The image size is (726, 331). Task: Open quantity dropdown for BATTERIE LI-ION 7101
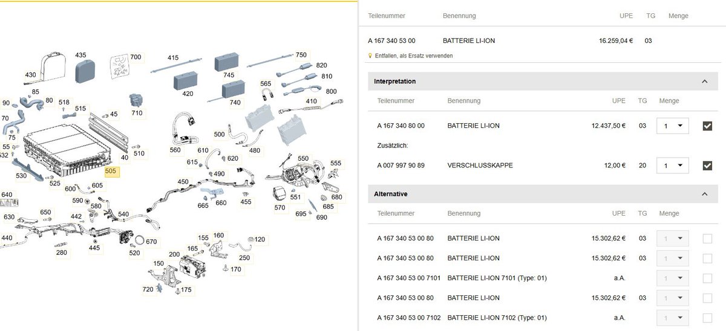click(x=673, y=278)
